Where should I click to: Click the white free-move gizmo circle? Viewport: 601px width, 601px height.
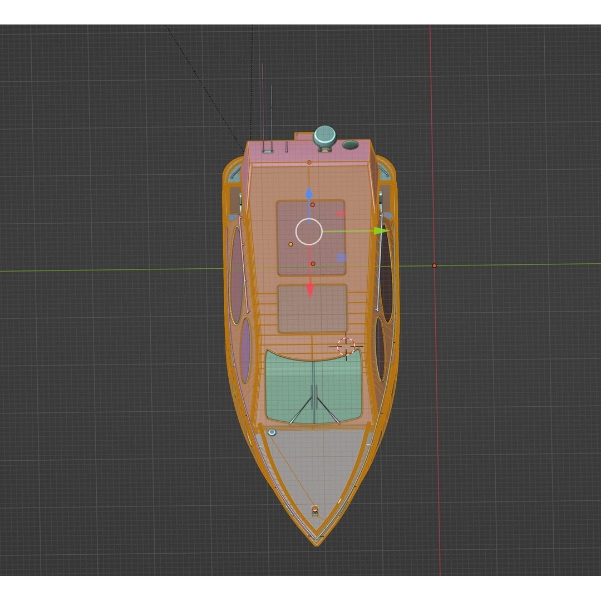[309, 231]
